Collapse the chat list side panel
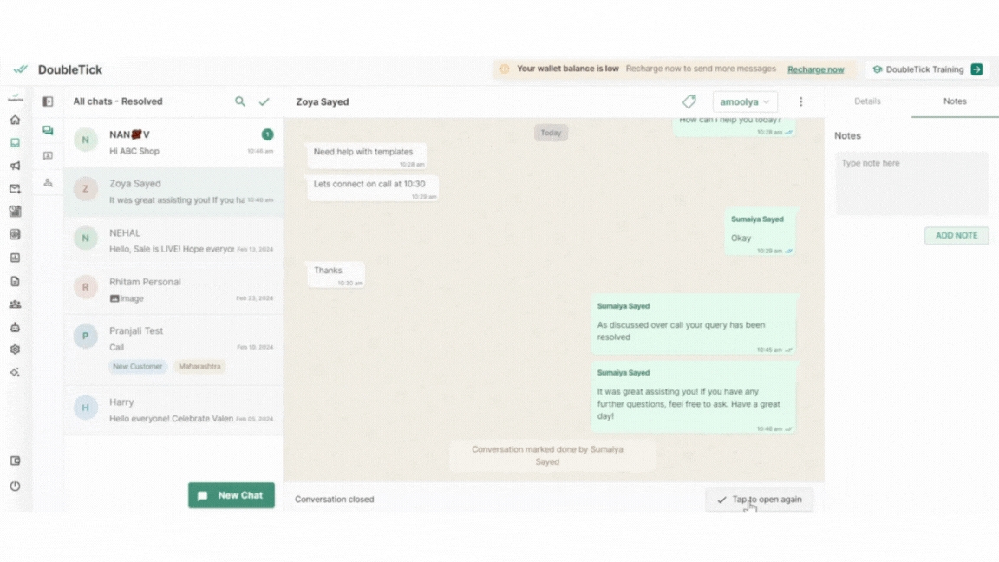The width and height of the screenshot is (999, 562). coord(48,101)
